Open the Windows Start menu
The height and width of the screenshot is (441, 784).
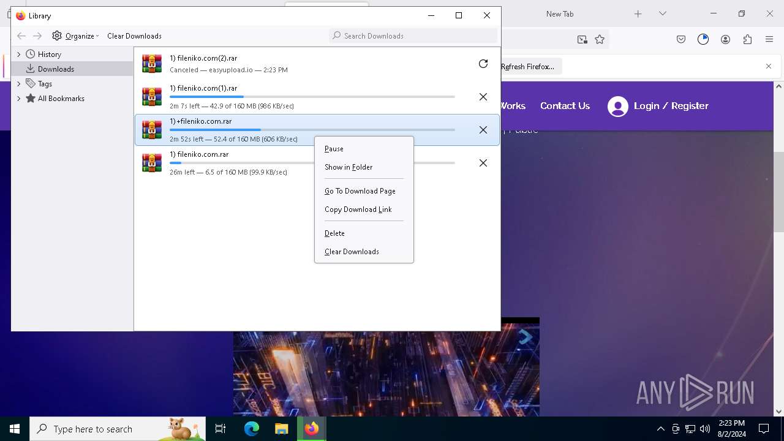pos(15,429)
